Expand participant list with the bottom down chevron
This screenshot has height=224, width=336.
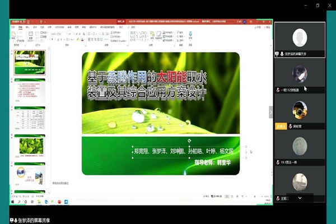coord(300,198)
